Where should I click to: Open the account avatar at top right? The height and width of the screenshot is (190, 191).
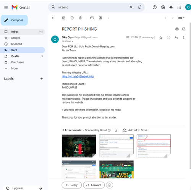point(188,7)
